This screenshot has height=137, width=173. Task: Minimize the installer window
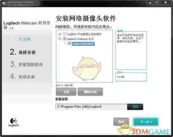coord(150,3)
